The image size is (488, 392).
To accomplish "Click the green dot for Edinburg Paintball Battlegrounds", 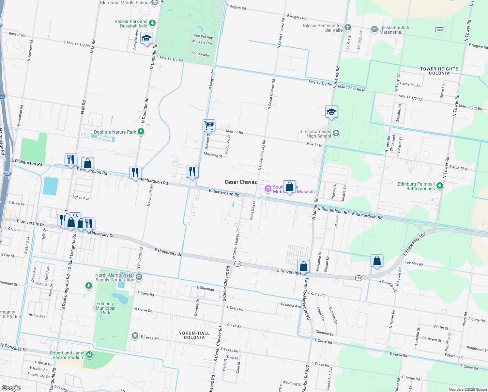I will 439,185.
